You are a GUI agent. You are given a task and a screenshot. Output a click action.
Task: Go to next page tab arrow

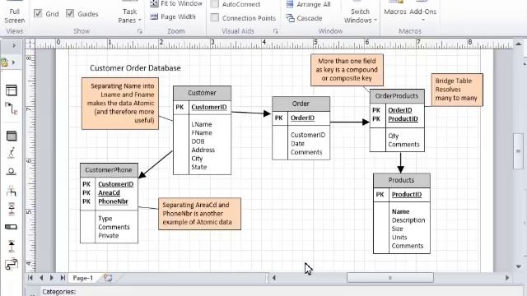pos(51,278)
